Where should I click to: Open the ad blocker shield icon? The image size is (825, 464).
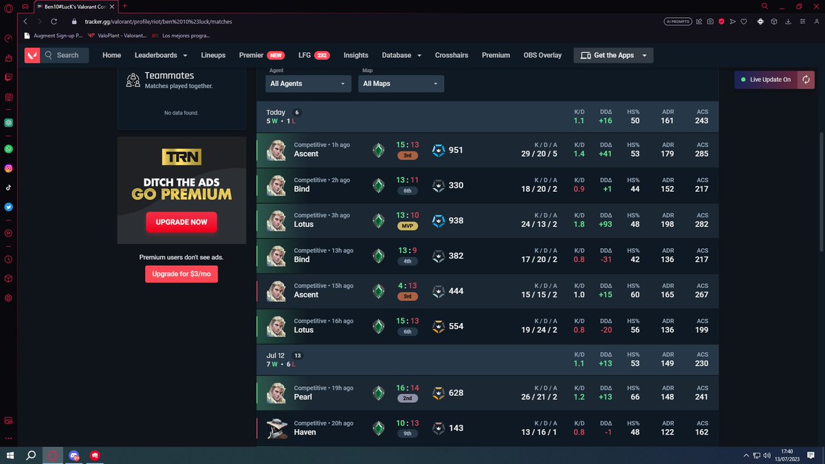coord(721,21)
